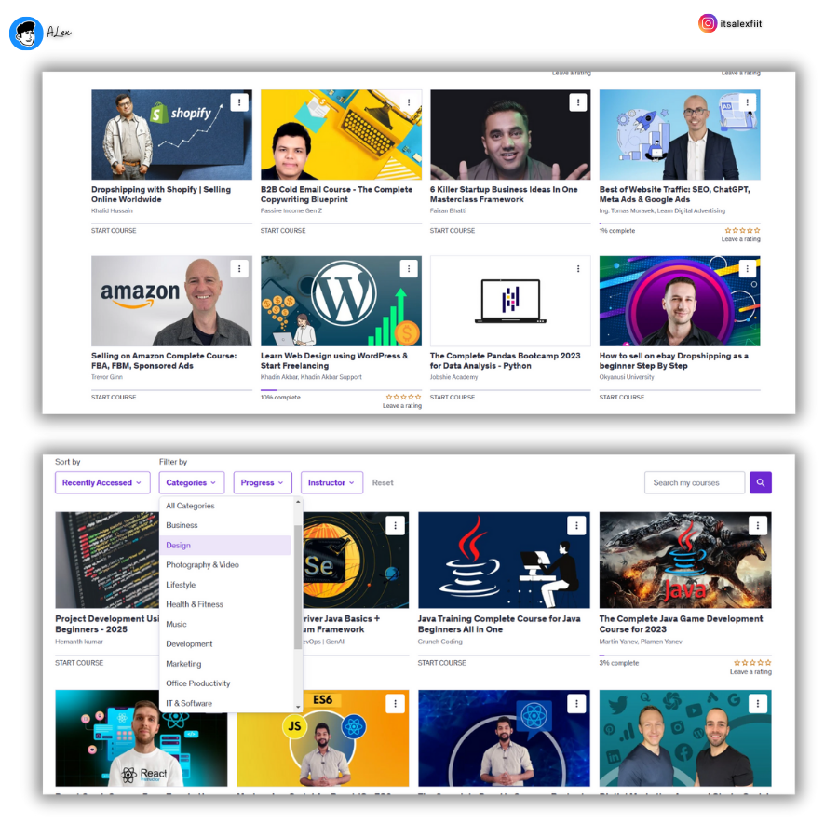Start the Dropshipping with Shopify course
The height and width of the screenshot is (838, 838).
click(114, 231)
